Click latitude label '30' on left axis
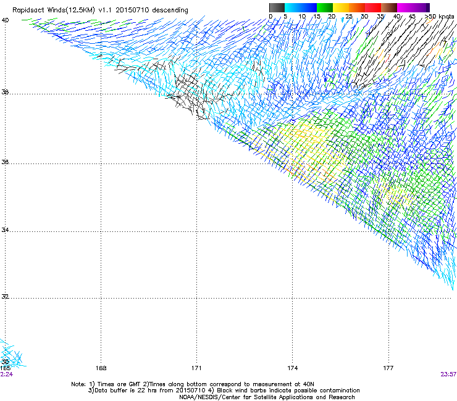Viewport: 457px width, 401px height. click(x=5, y=362)
